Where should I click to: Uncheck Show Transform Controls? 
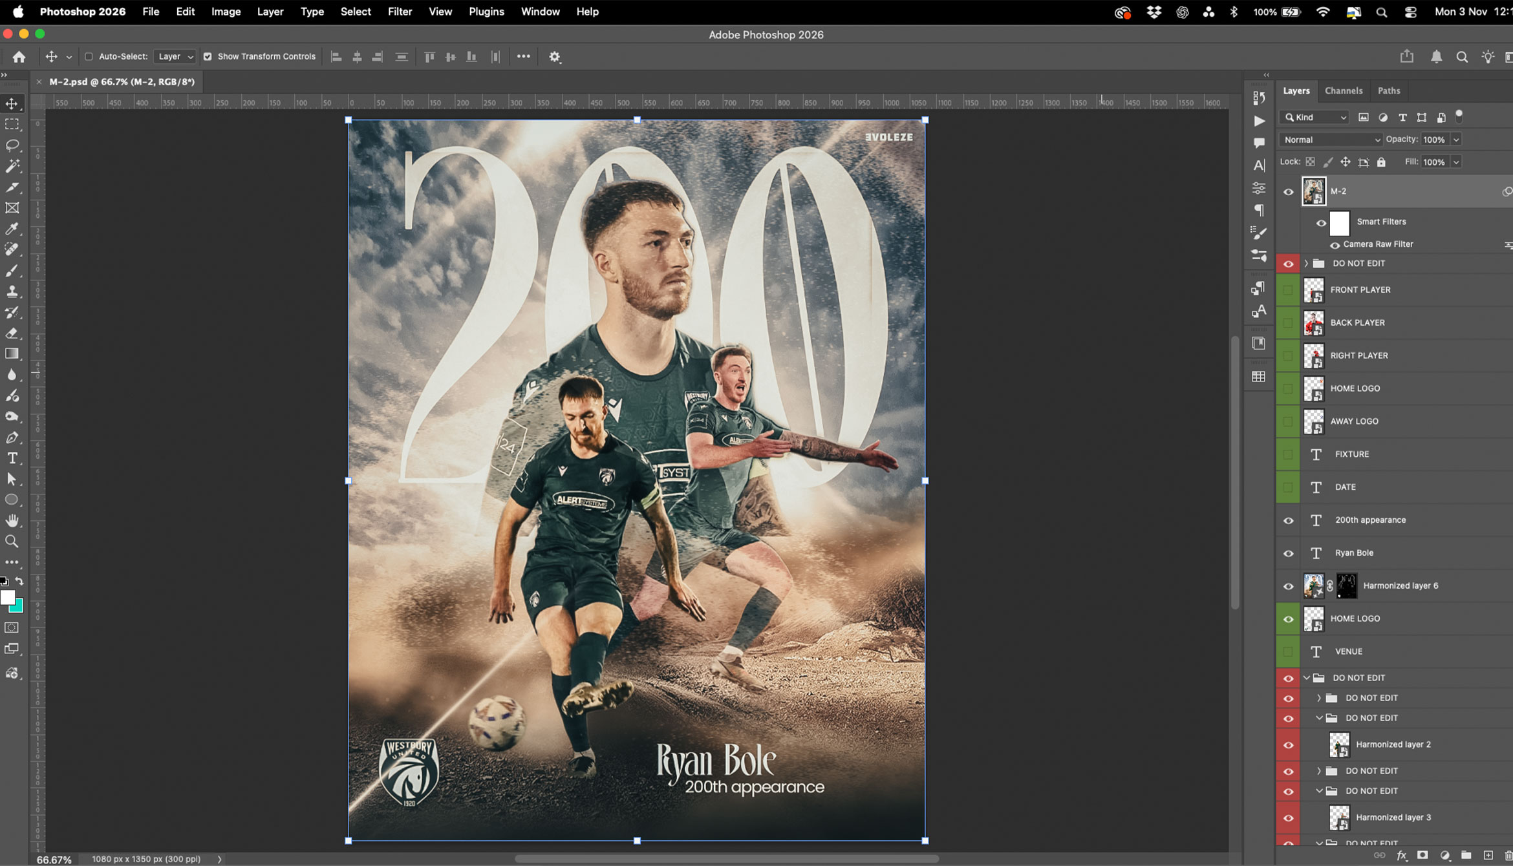tap(208, 57)
